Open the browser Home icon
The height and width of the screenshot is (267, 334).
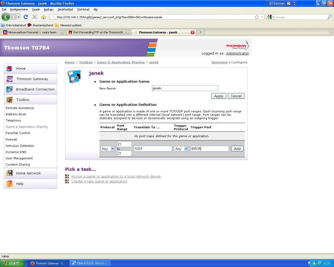pyautogui.click(x=44, y=17)
